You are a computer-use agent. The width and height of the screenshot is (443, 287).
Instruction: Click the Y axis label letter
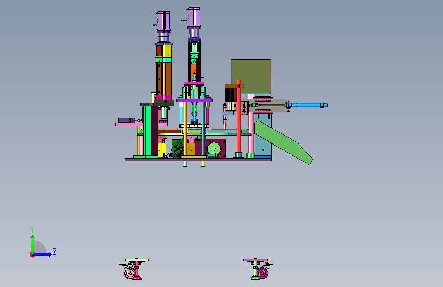tap(32, 230)
